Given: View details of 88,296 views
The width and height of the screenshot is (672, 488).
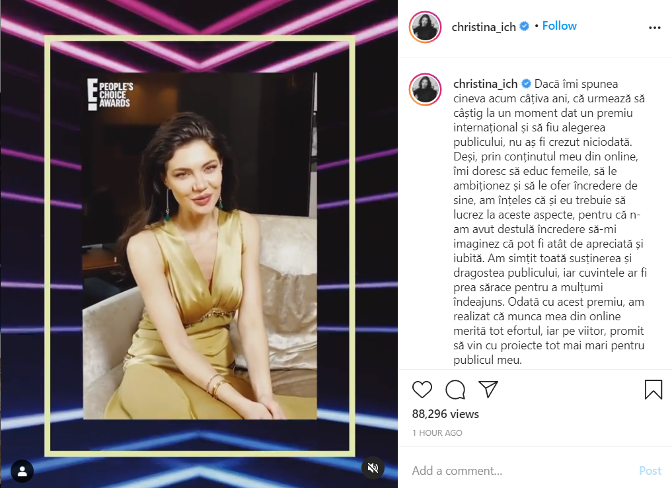Looking at the screenshot, I should coord(445,414).
